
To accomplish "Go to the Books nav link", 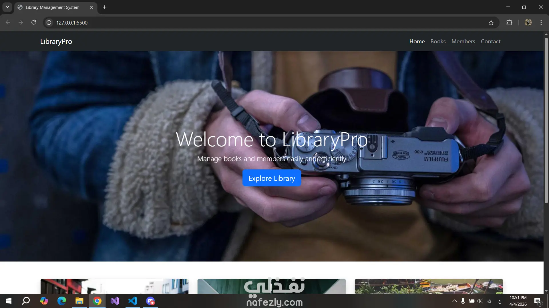I will click(438, 41).
